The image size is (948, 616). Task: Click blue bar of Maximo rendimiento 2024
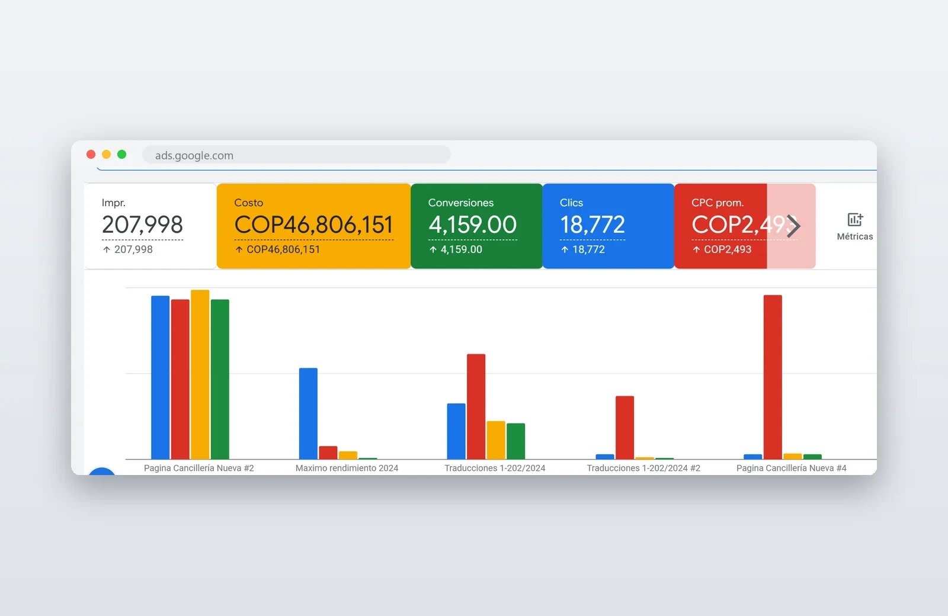308,413
